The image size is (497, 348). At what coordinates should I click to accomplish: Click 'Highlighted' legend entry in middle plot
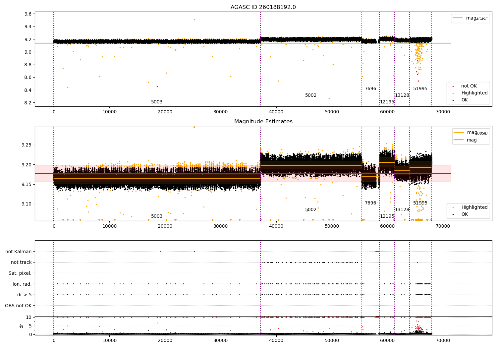coord(470,207)
